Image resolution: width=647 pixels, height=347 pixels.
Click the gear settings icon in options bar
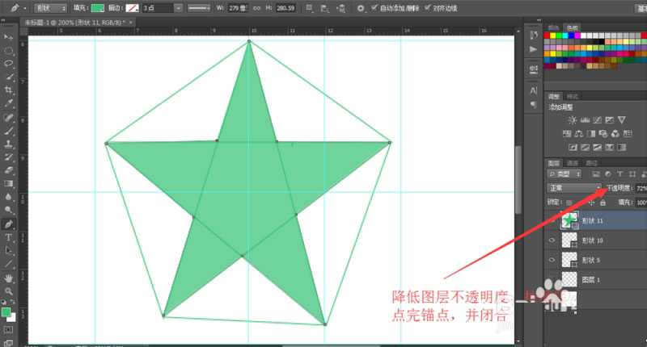(x=360, y=8)
